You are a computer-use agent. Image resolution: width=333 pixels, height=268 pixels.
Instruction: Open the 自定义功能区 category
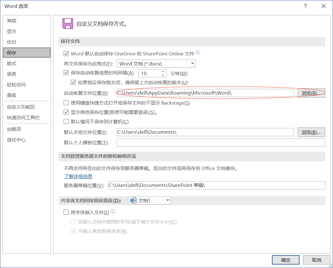[27, 107]
